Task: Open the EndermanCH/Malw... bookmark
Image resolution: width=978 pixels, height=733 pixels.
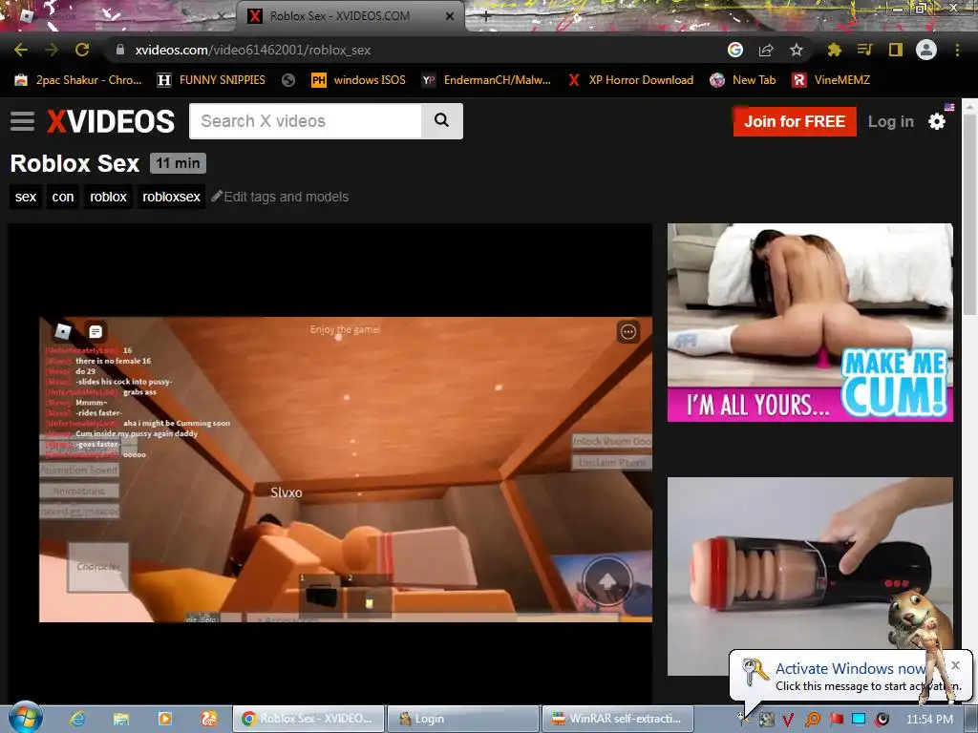Action: 486,80
